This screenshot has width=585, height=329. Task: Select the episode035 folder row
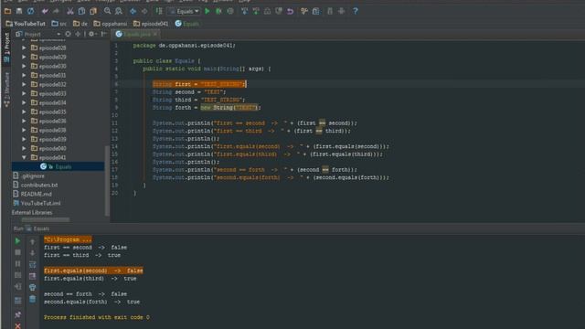click(58, 111)
